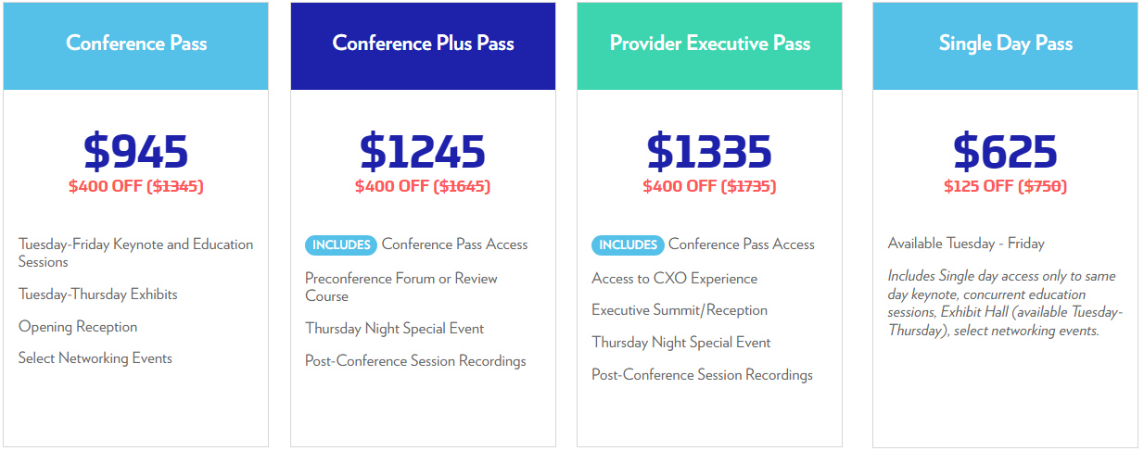Select the Conference Plus Pass header
1144x451 pixels.
pos(423,44)
